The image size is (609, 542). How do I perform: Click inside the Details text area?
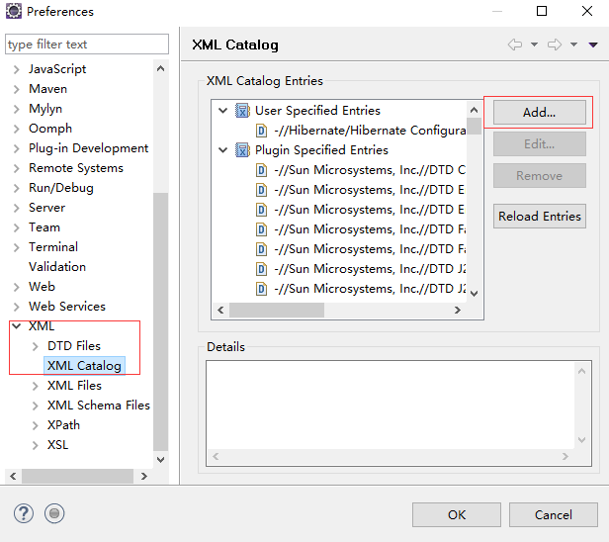pos(391,406)
